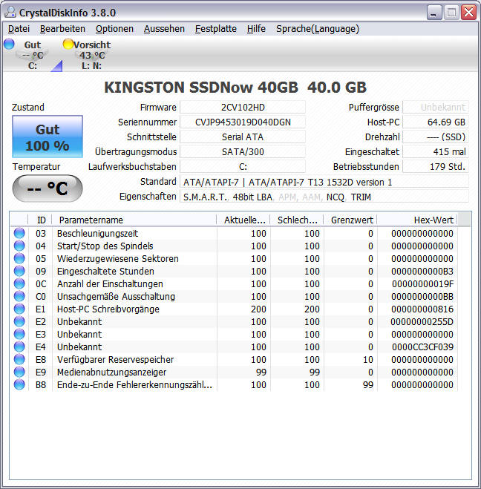Click status orb for row B8 Ende-zu-Ende
The image size is (481, 489).
(x=19, y=384)
